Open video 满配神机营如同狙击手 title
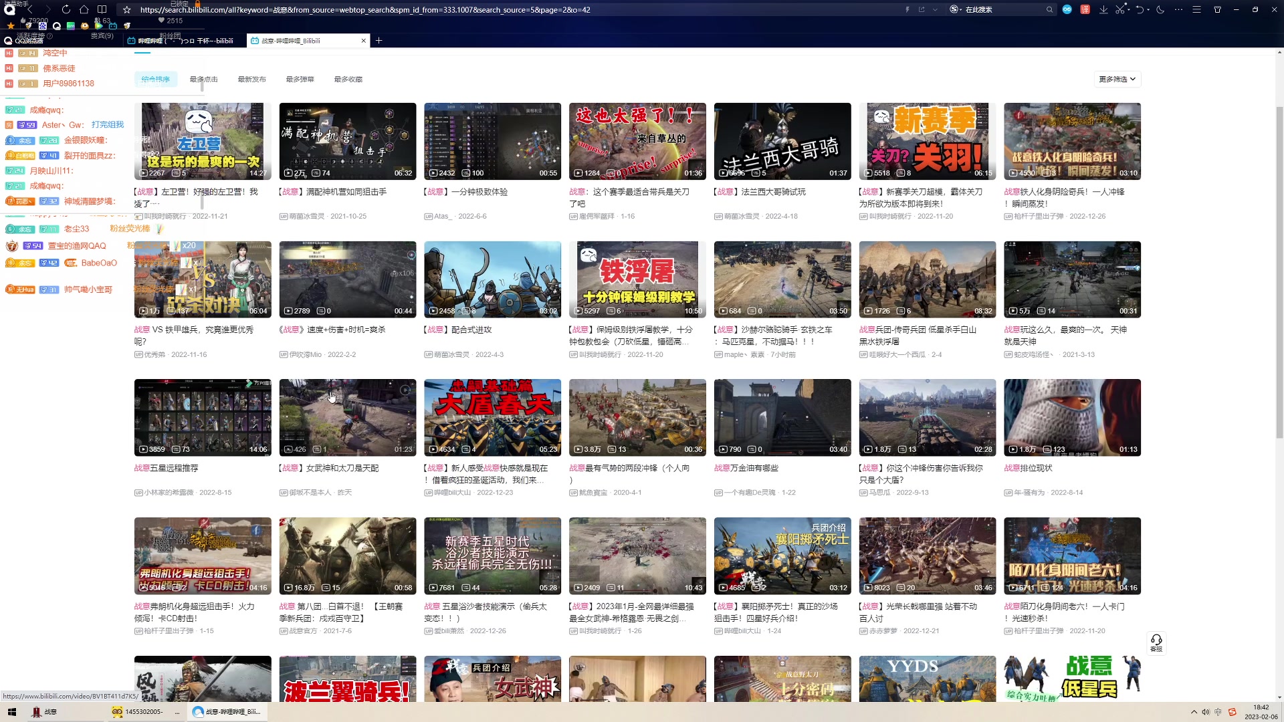 click(x=333, y=192)
